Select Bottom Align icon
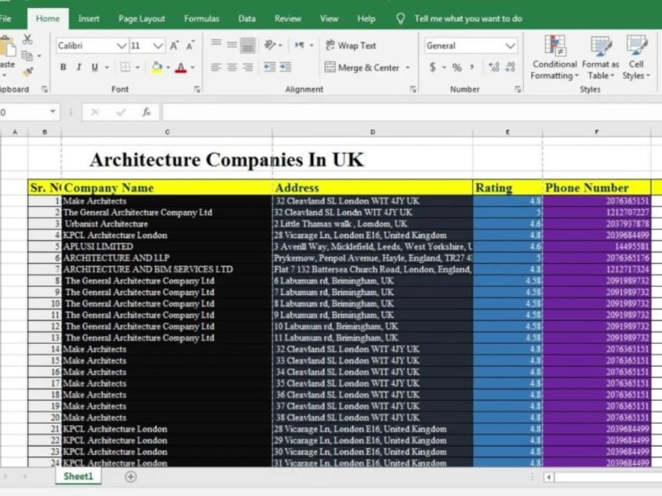 (x=248, y=46)
